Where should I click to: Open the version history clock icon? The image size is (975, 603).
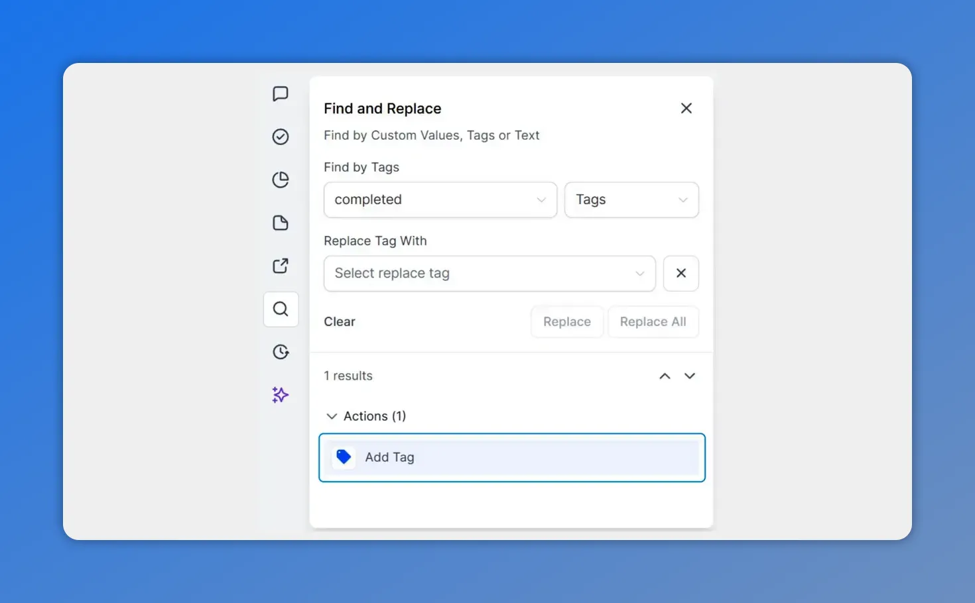[x=281, y=352]
